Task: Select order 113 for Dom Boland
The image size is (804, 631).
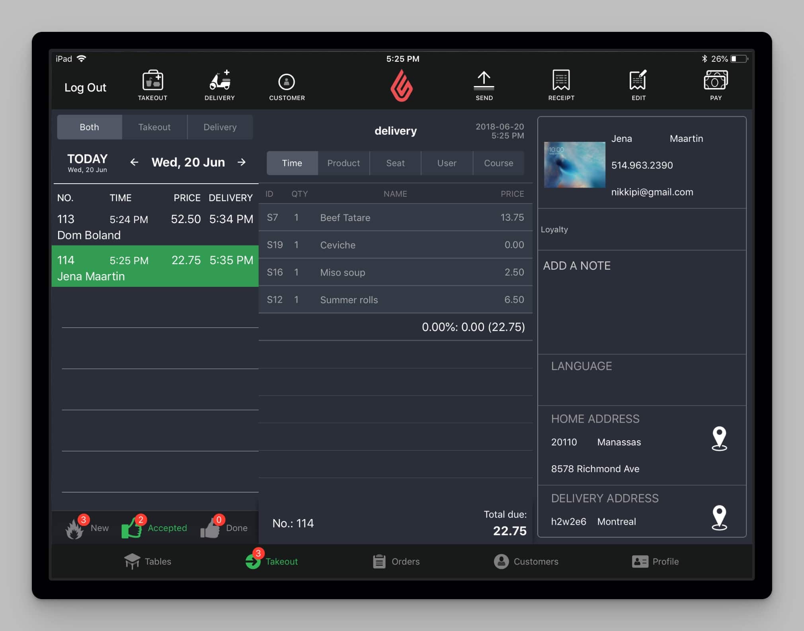Action: click(x=155, y=226)
